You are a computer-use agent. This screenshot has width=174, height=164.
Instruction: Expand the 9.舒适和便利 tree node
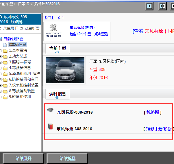click(1, 97)
